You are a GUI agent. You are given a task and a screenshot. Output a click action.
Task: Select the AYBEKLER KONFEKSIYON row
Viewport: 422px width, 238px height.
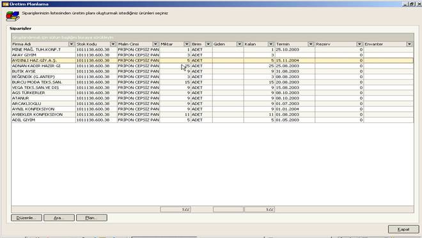click(212, 115)
